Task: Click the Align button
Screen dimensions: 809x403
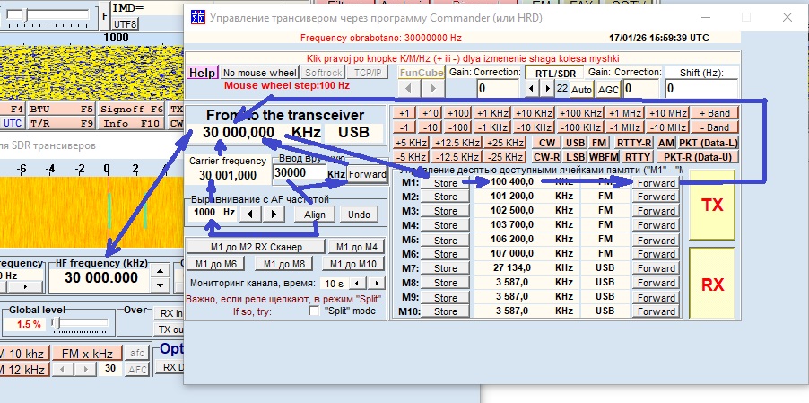Action: tap(315, 215)
